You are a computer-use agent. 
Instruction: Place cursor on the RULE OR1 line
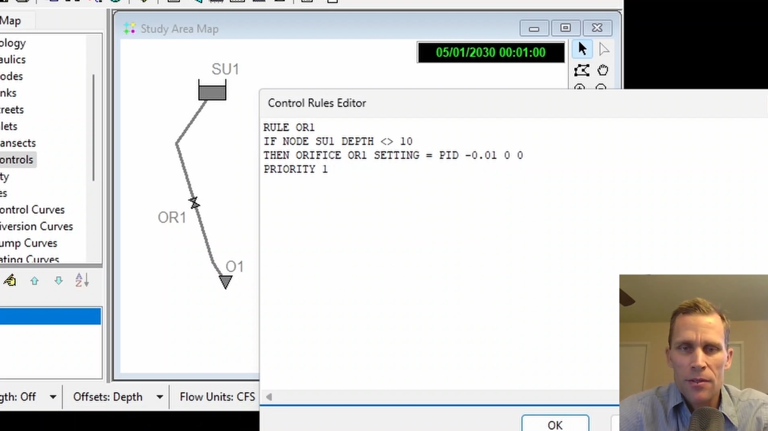(x=289, y=128)
